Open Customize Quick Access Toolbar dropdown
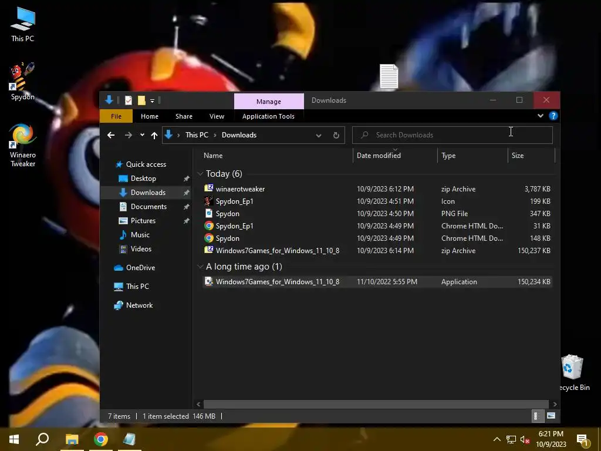This screenshot has height=451, width=601. [x=152, y=101]
